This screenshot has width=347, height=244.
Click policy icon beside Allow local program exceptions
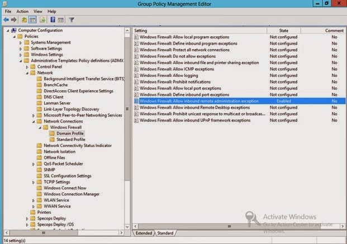point(136,37)
